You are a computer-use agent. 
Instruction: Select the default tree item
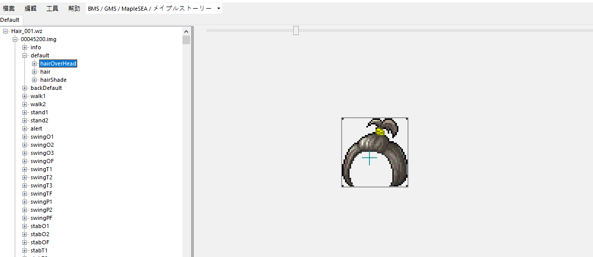coord(40,55)
